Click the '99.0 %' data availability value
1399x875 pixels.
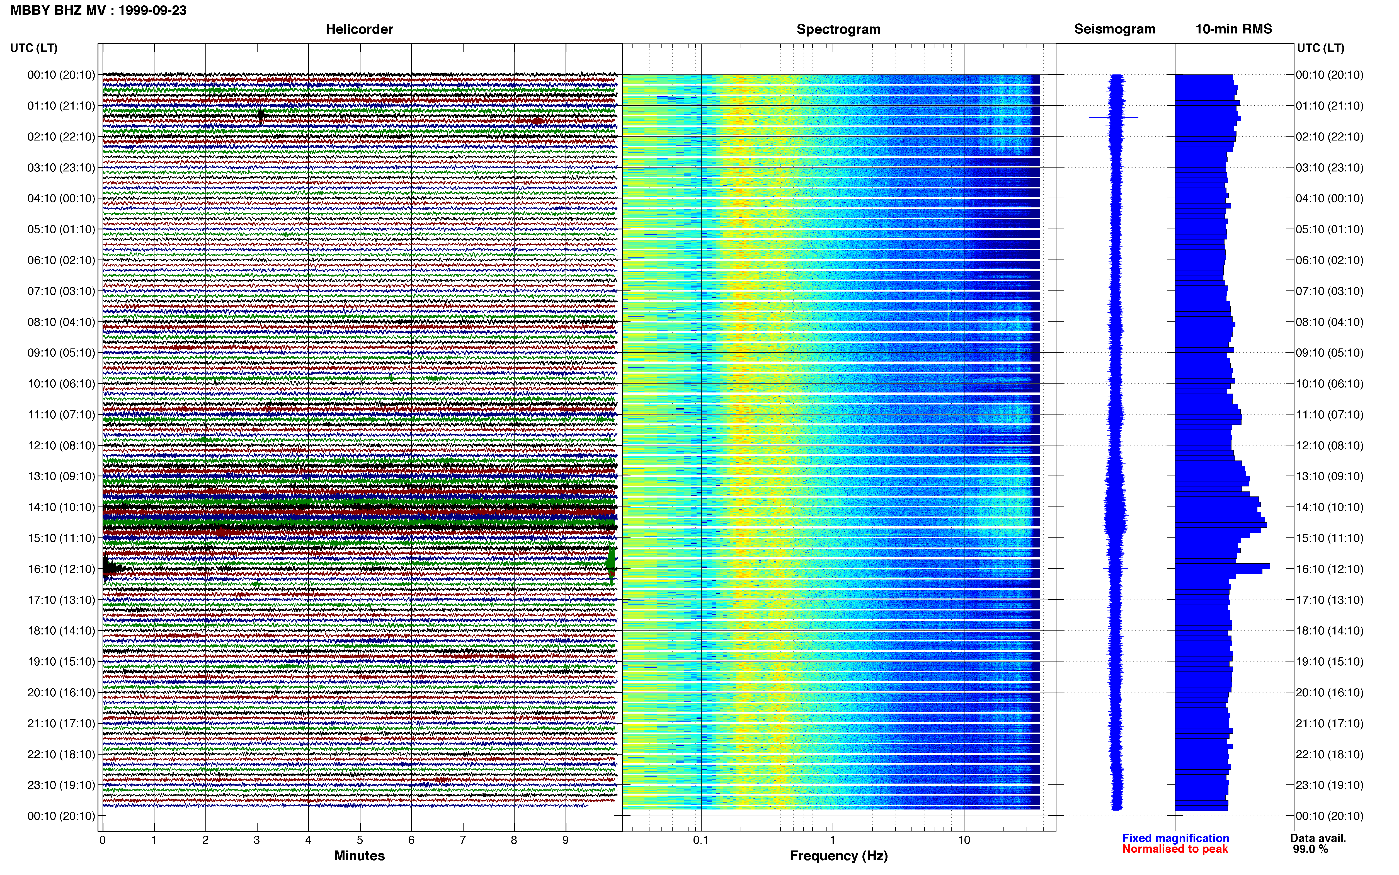pos(1310,849)
